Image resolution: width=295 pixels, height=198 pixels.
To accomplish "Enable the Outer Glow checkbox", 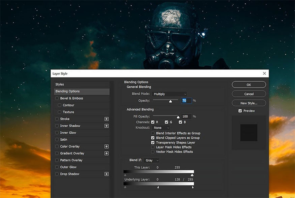I will click(x=57, y=167).
